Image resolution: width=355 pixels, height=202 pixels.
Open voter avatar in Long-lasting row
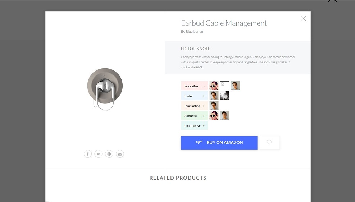click(x=214, y=106)
